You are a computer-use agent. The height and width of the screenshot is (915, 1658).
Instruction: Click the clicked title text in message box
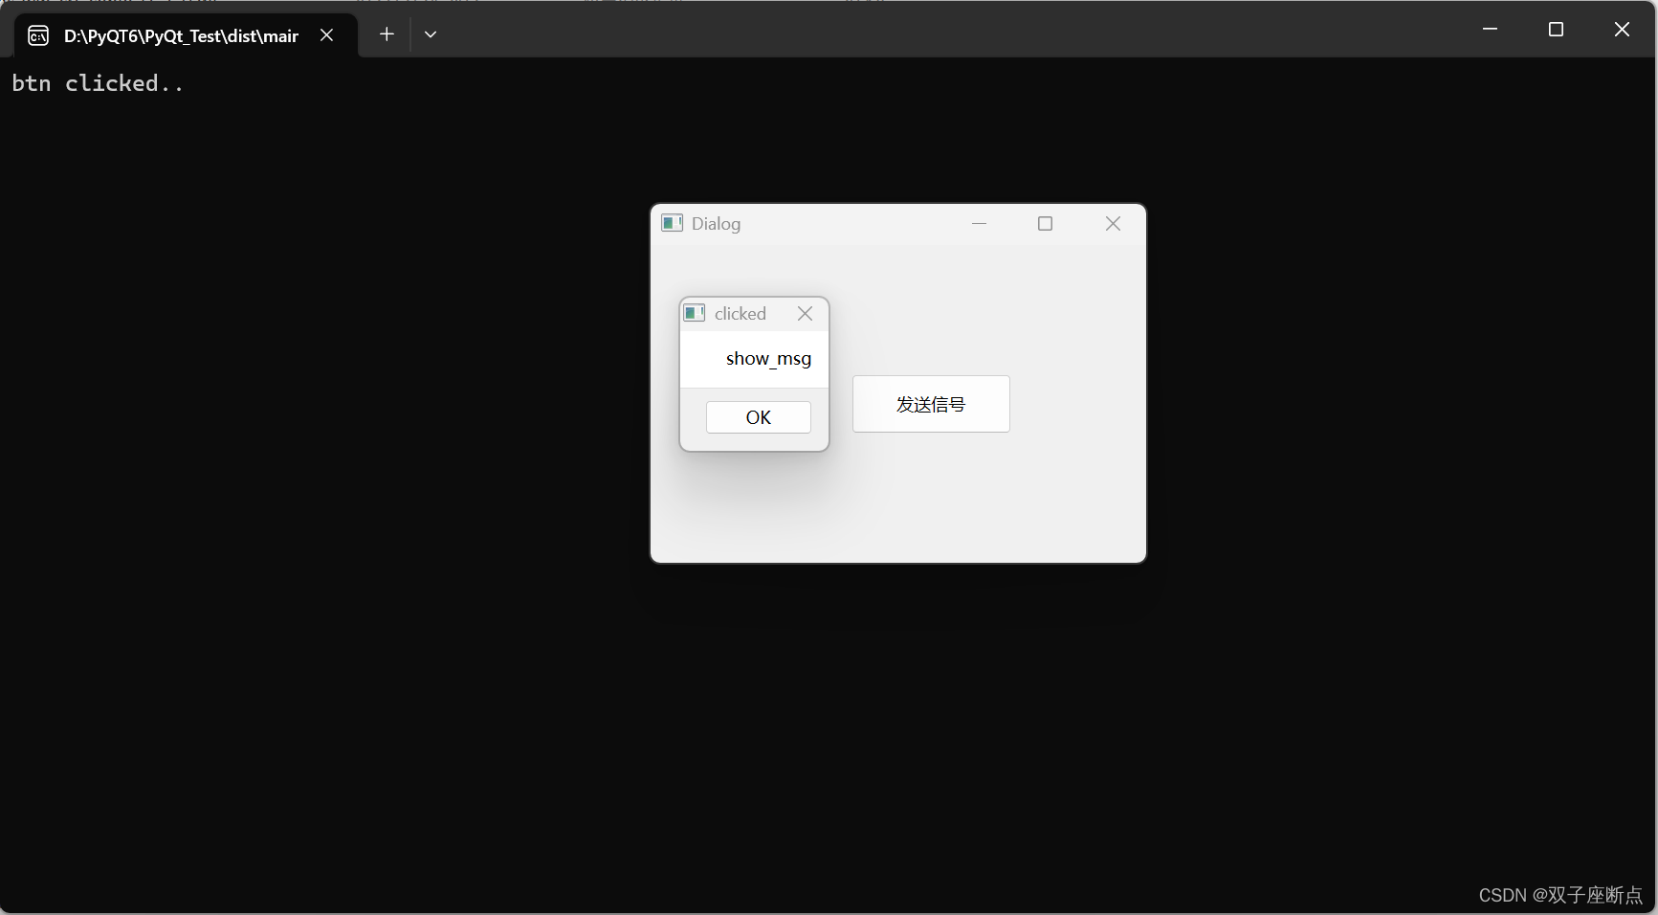[741, 314]
